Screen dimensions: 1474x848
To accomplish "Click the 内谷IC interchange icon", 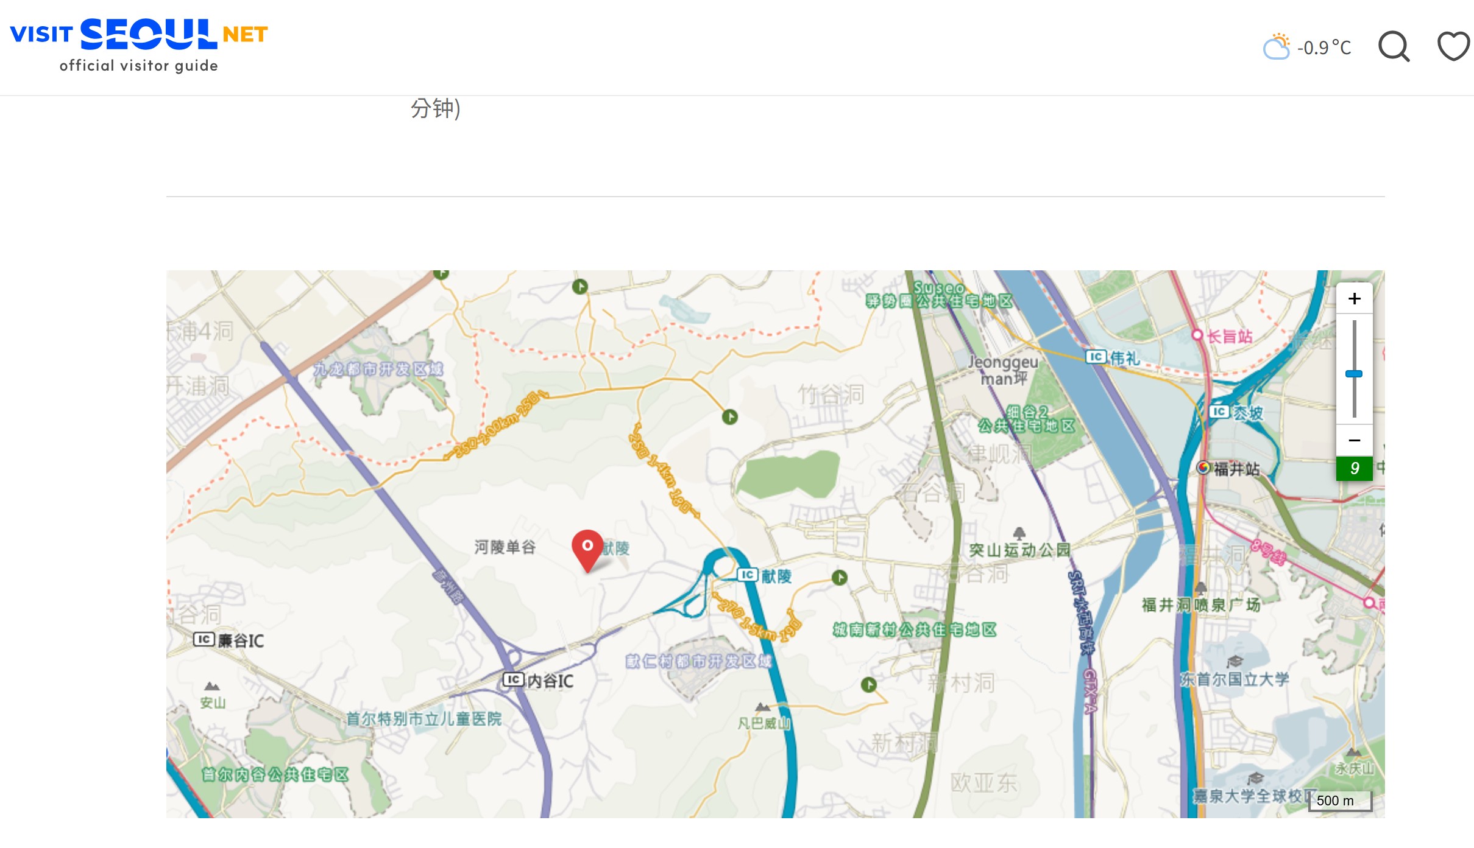I will [513, 679].
